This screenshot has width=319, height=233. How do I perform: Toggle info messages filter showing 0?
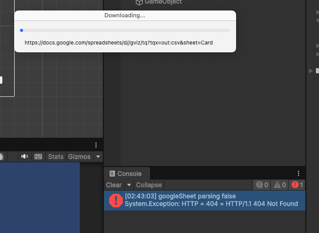(x=262, y=185)
